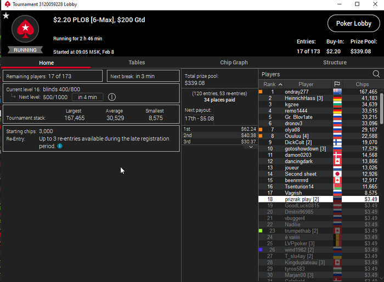Click the green marker beside trumpethab

coord(261,231)
